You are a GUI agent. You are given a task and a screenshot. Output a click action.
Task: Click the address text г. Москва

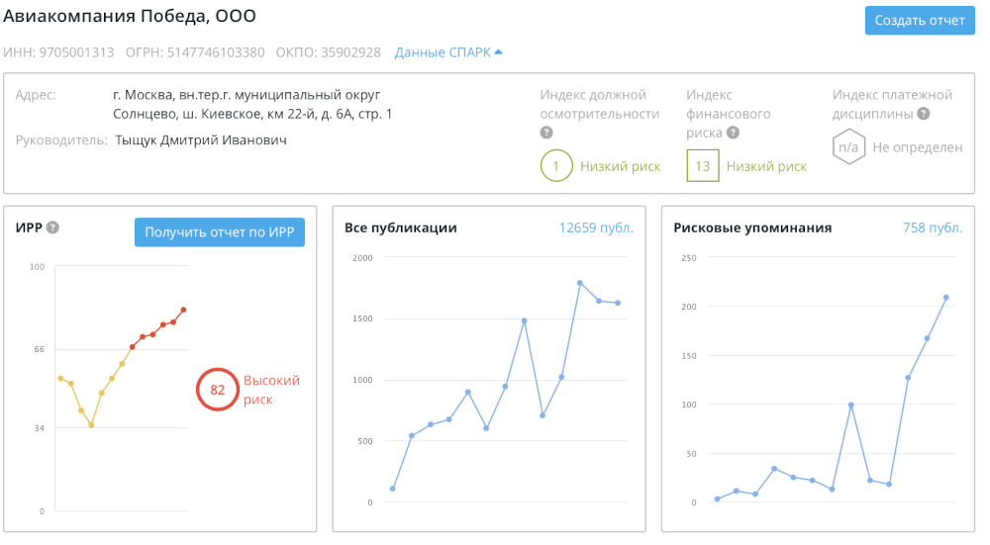coord(144,95)
